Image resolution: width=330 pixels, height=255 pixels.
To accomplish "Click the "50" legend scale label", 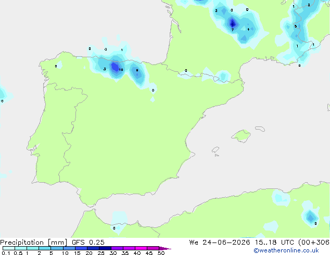I will 161,253.
